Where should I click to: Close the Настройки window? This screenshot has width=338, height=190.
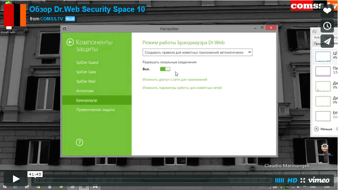271,28
